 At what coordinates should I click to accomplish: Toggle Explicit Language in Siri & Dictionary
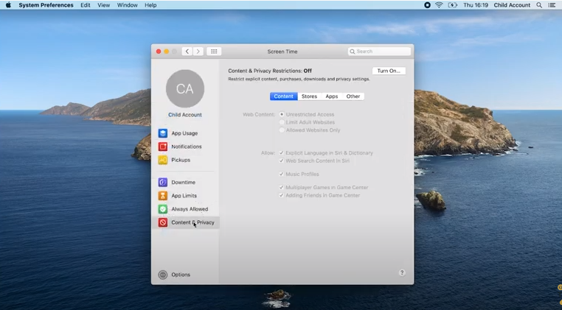[x=281, y=153]
